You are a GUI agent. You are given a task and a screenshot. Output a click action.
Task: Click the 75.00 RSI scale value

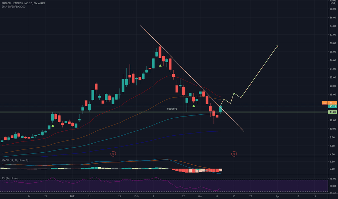coord(333,179)
